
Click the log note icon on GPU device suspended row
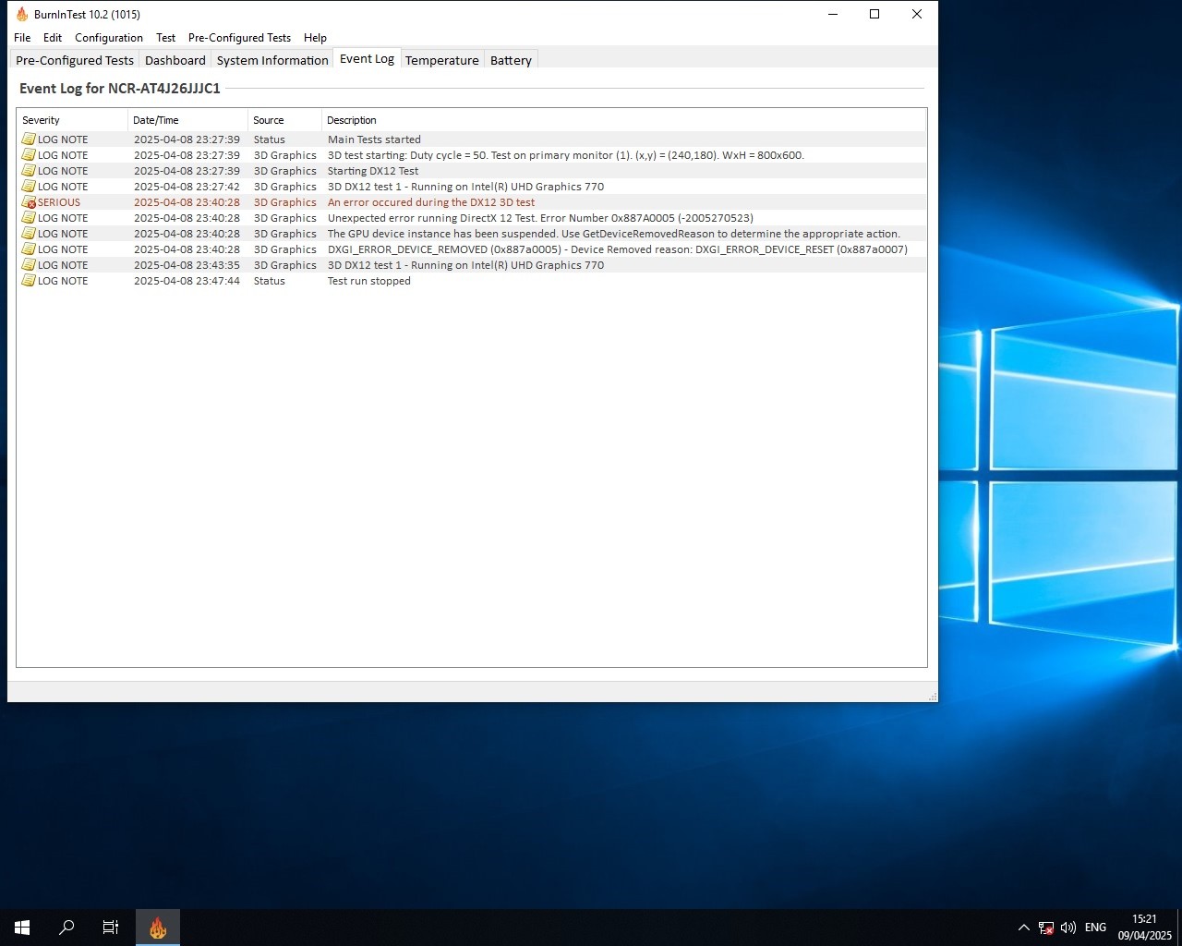click(x=29, y=234)
